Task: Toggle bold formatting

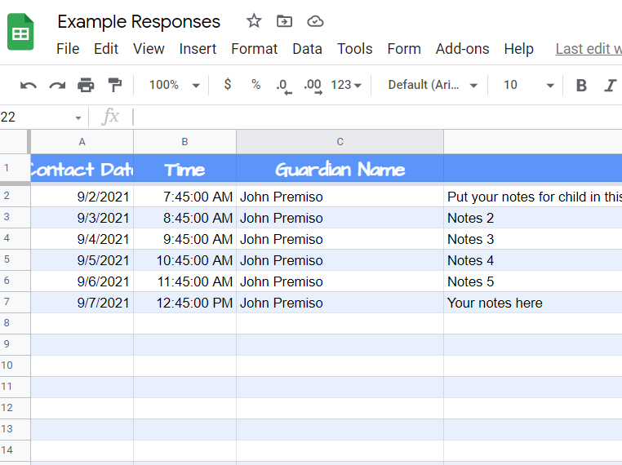Action: (581, 85)
